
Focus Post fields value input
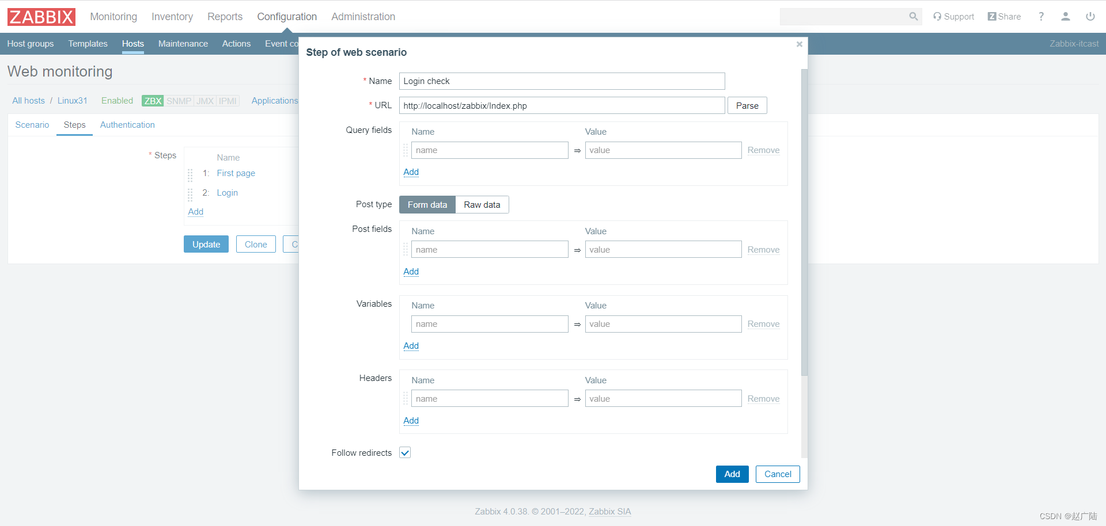664,250
